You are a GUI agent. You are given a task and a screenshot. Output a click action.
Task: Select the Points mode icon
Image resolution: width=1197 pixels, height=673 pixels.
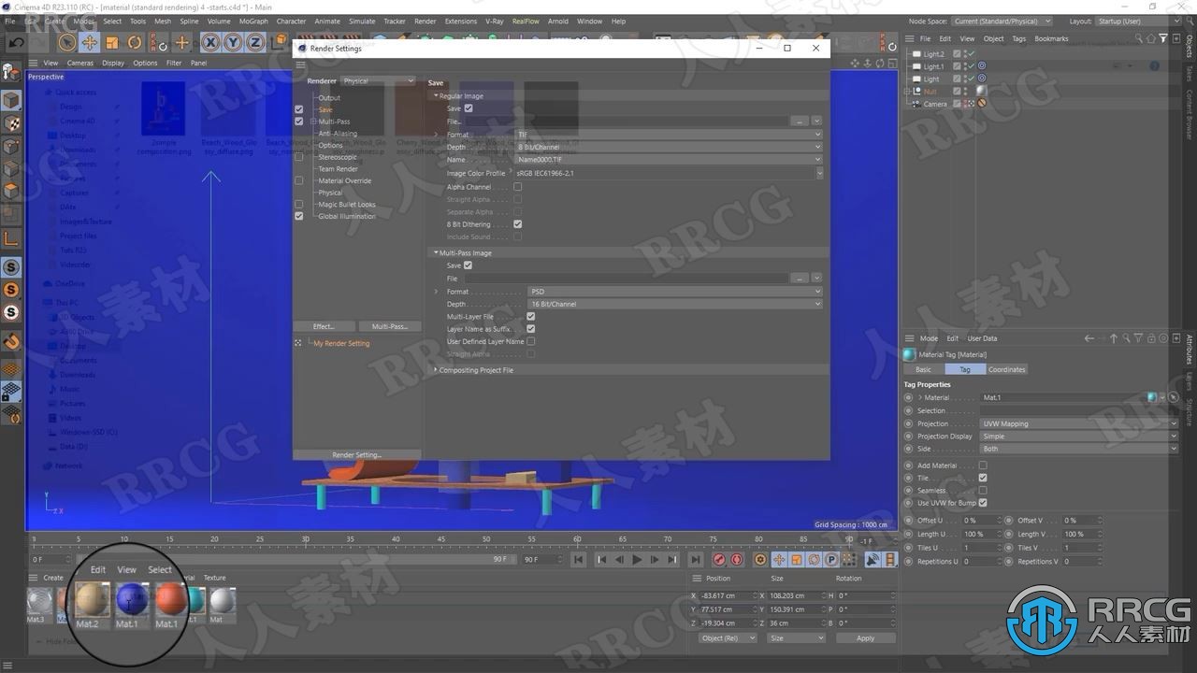click(x=11, y=147)
